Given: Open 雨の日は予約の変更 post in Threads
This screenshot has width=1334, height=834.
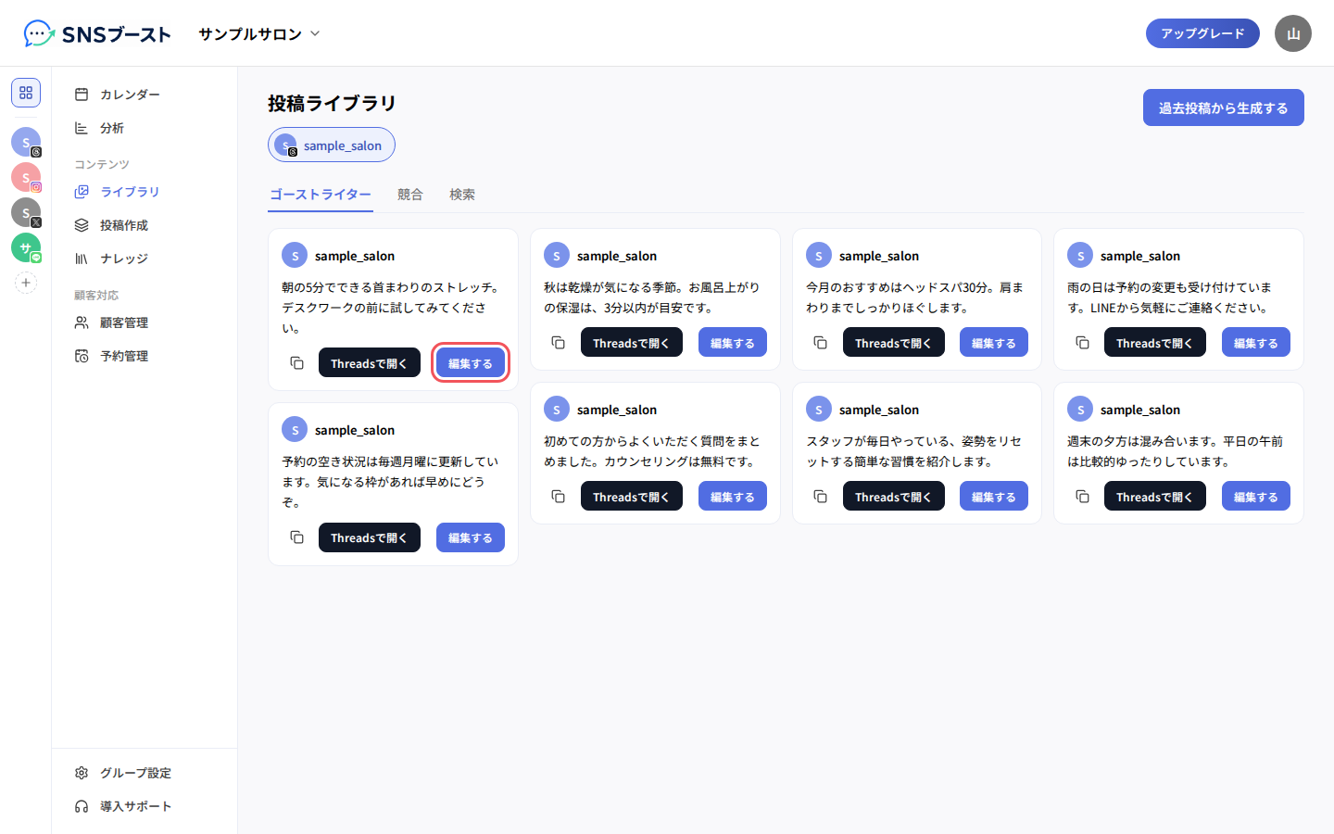Looking at the screenshot, I should (1155, 343).
